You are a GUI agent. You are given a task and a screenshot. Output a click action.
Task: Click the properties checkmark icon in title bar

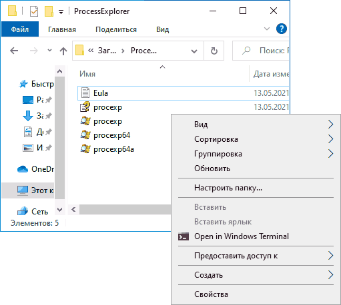click(x=34, y=11)
